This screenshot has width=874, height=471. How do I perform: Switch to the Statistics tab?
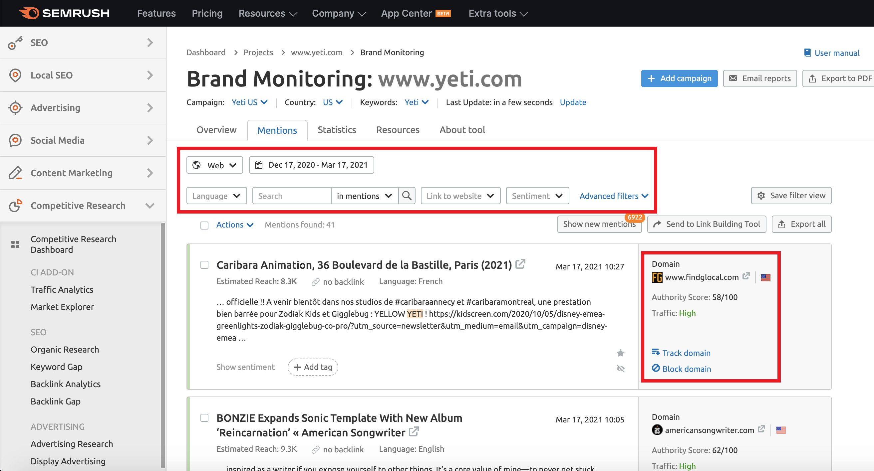[337, 130]
